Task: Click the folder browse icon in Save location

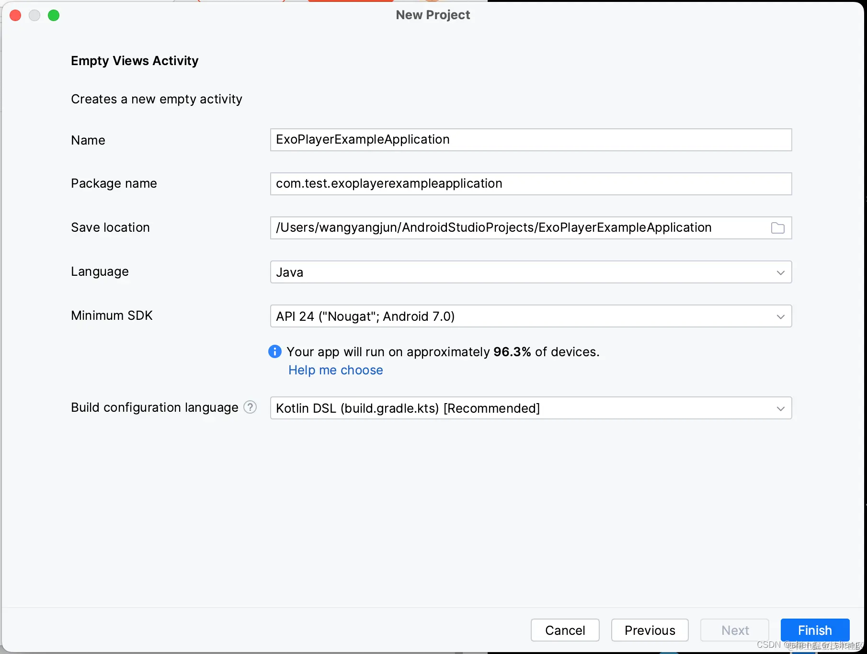Action: click(777, 228)
